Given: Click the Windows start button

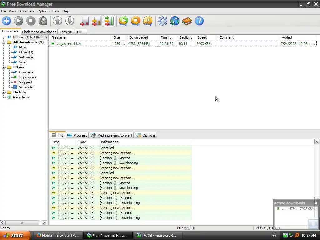Looking at the screenshot, I should click(15, 235).
